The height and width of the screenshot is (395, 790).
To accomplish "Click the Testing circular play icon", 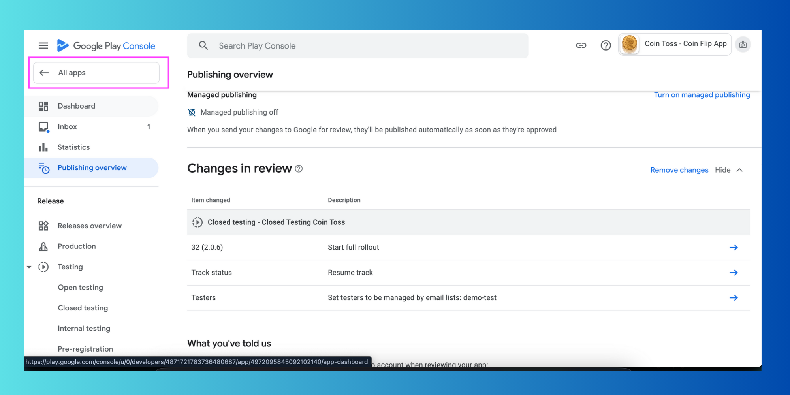I will (x=43, y=267).
